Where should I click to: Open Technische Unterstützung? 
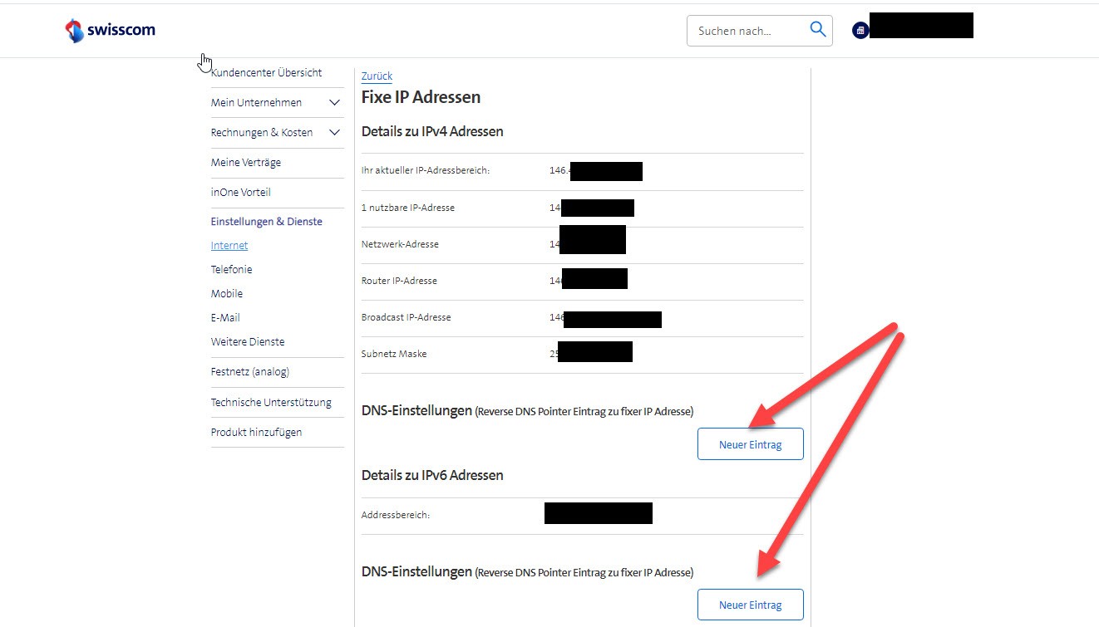[271, 403]
